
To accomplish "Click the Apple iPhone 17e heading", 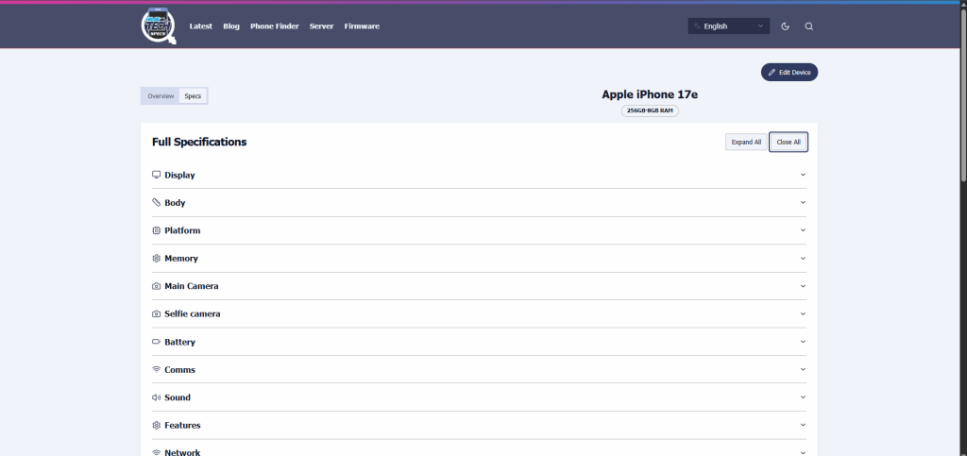I will coord(650,94).
